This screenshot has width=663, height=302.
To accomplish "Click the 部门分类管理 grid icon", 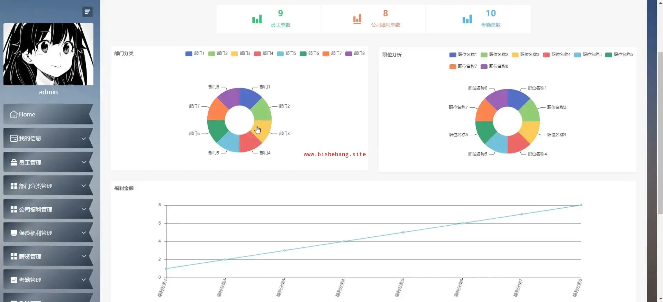I will coord(14,186).
